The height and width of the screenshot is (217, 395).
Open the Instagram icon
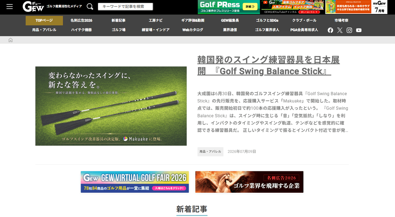(349, 30)
